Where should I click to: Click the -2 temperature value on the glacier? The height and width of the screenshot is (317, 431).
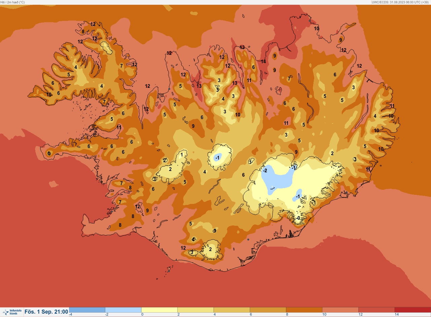pyautogui.click(x=265, y=171)
